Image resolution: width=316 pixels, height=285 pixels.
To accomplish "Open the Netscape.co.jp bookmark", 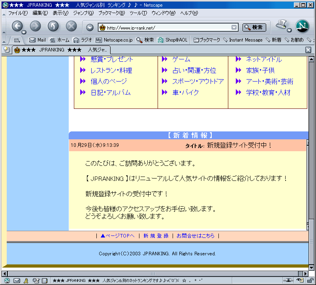I will pos(114,40).
